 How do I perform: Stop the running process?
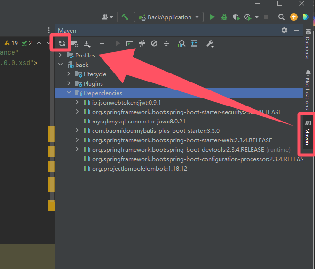(266, 17)
